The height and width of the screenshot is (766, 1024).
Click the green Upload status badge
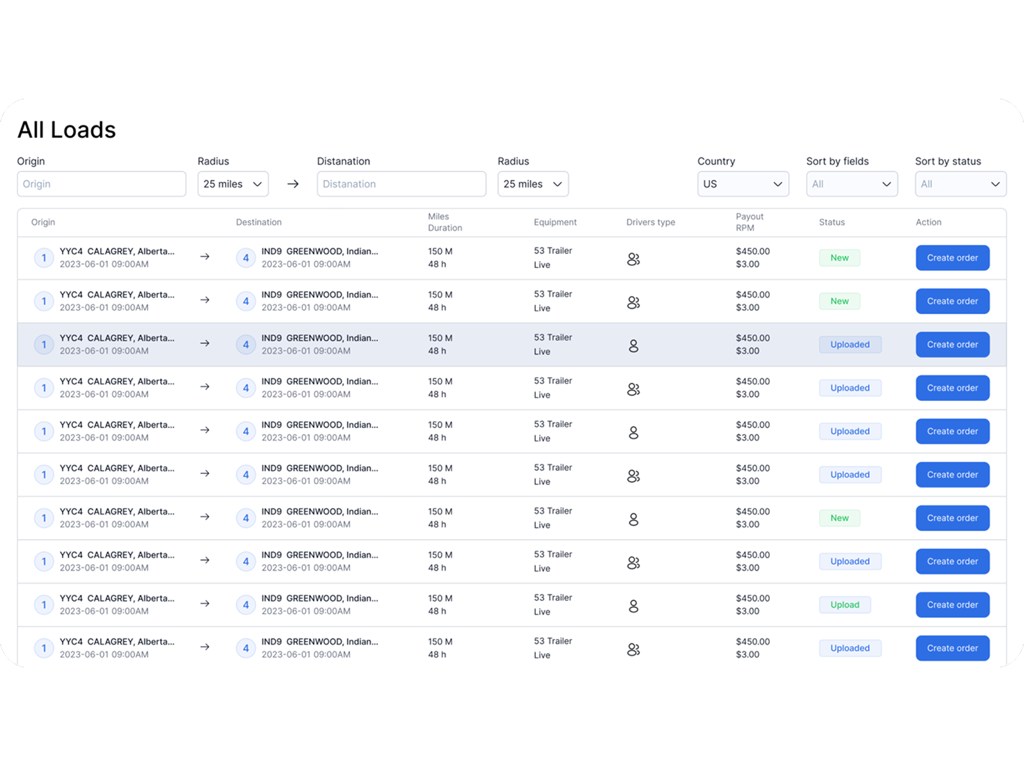(x=845, y=605)
